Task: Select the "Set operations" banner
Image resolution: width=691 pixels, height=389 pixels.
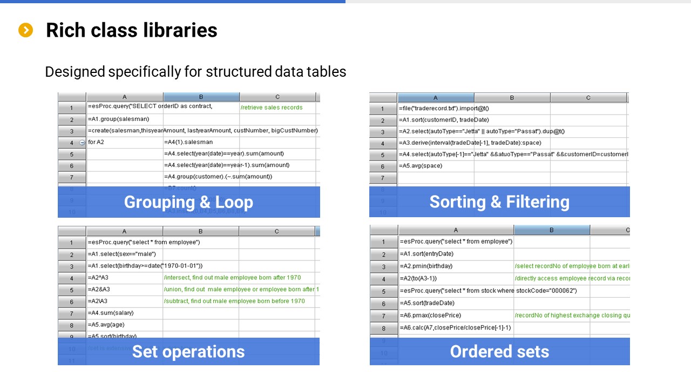Action: 188,351
